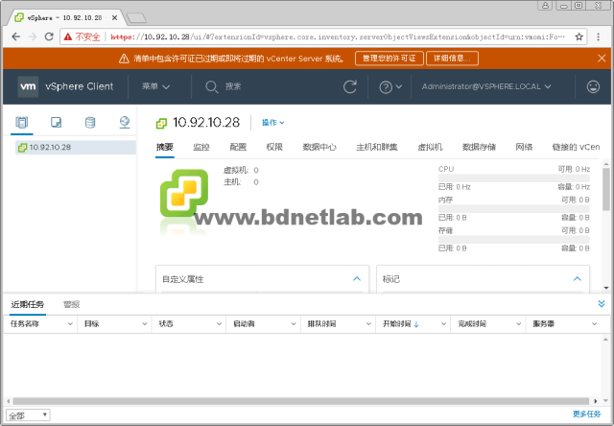Viewport: 614px width, 426px height.
Task: Open the 排队时间 column filter dropdown
Action: point(368,323)
